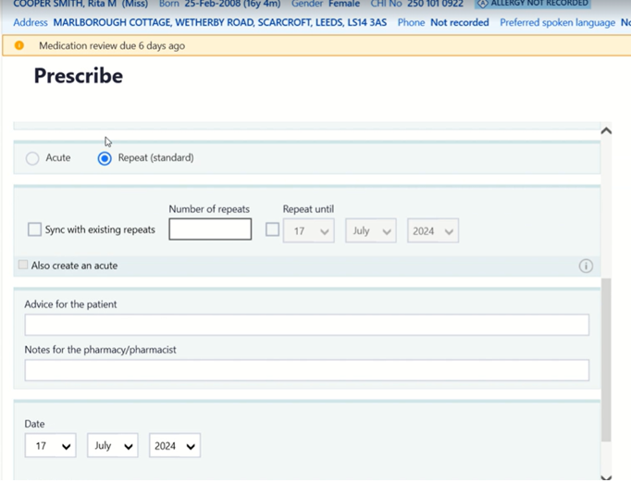The width and height of the screenshot is (631, 483).
Task: Click the patient address text
Action: (x=219, y=22)
